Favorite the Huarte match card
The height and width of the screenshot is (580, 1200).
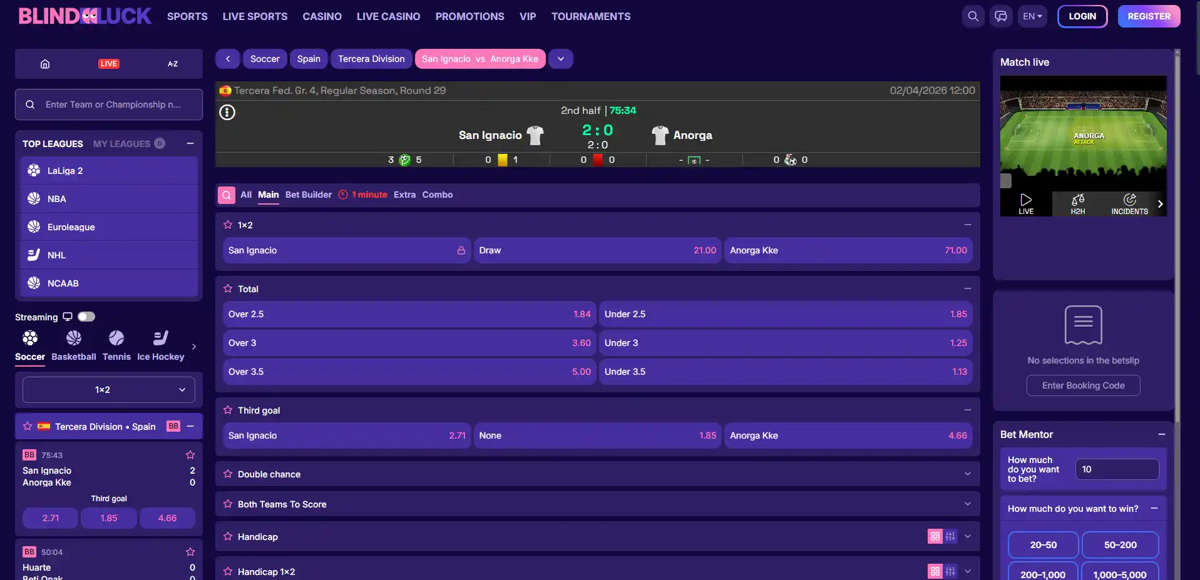(x=190, y=552)
